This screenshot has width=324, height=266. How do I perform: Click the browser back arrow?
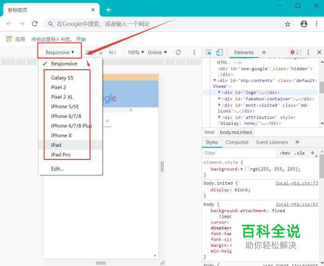click(9, 24)
